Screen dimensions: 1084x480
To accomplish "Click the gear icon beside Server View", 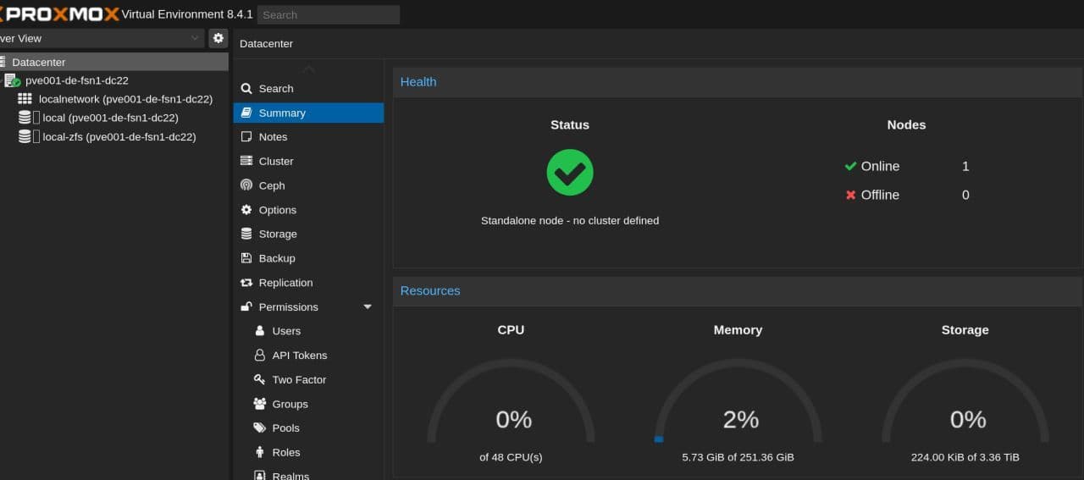I will 218,38.
